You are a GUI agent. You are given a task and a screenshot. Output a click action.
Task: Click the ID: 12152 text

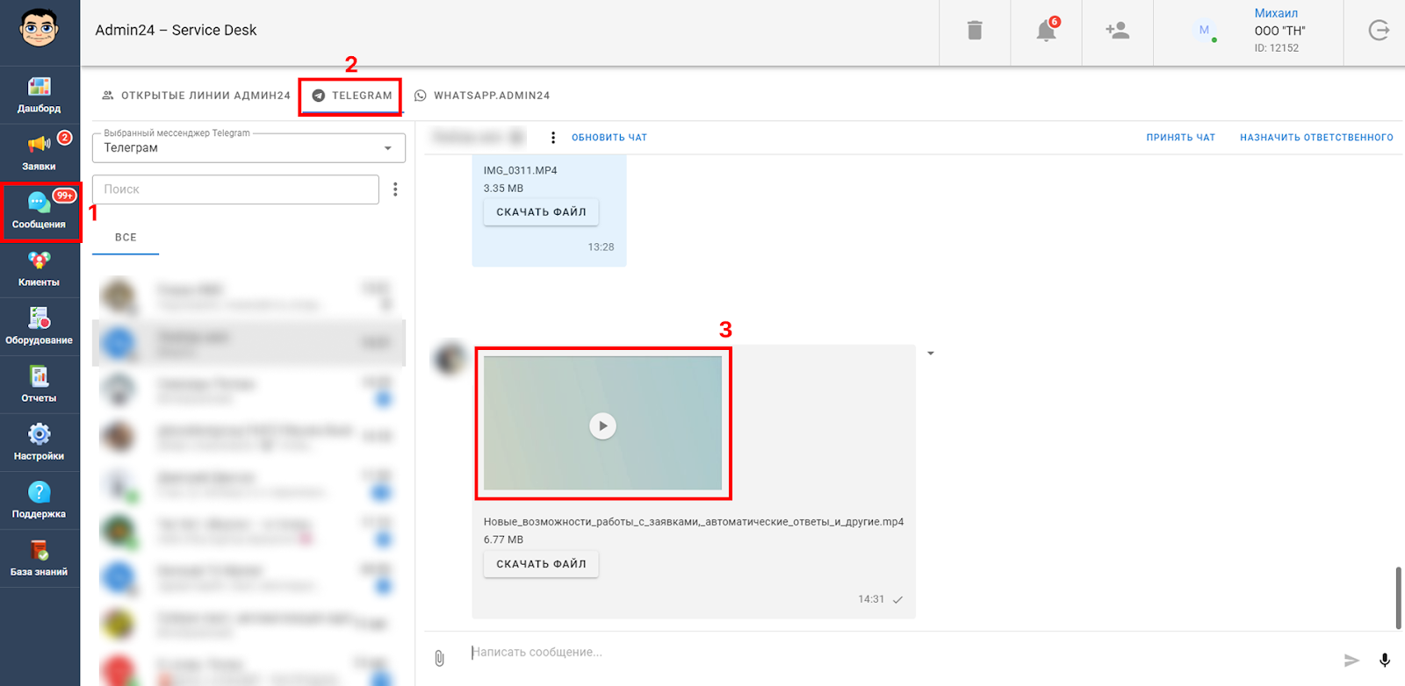point(1277,48)
